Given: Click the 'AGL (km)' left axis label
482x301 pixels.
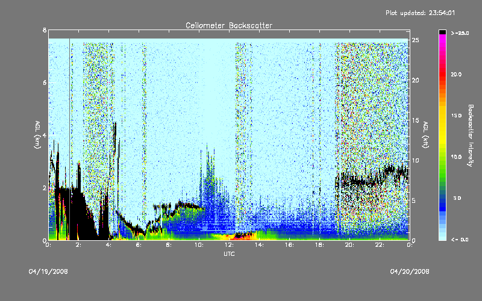Looking at the screenshot, I should 37,135.
